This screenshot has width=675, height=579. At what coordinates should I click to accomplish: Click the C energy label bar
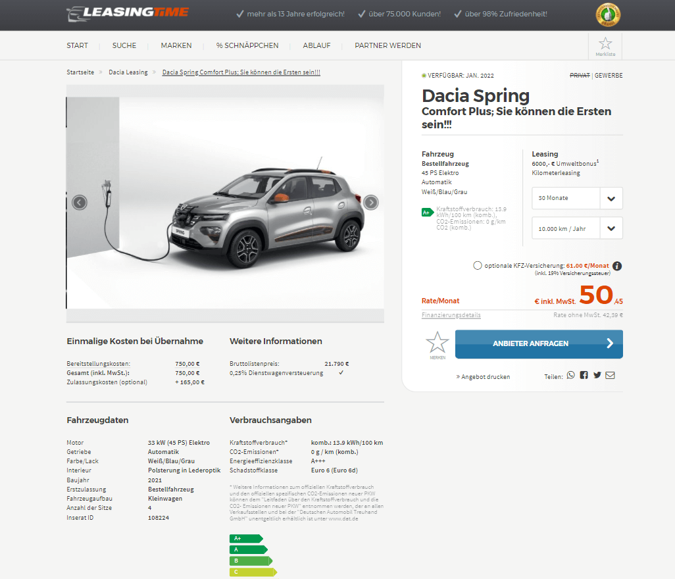253,572
